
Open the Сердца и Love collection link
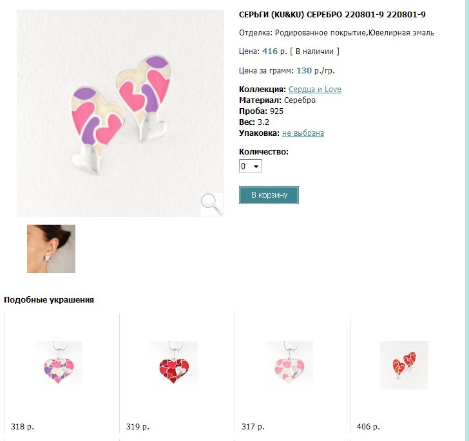(x=314, y=89)
